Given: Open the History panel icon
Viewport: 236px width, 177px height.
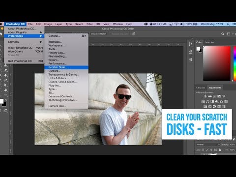Looking at the screenshot, I should point(191,44).
